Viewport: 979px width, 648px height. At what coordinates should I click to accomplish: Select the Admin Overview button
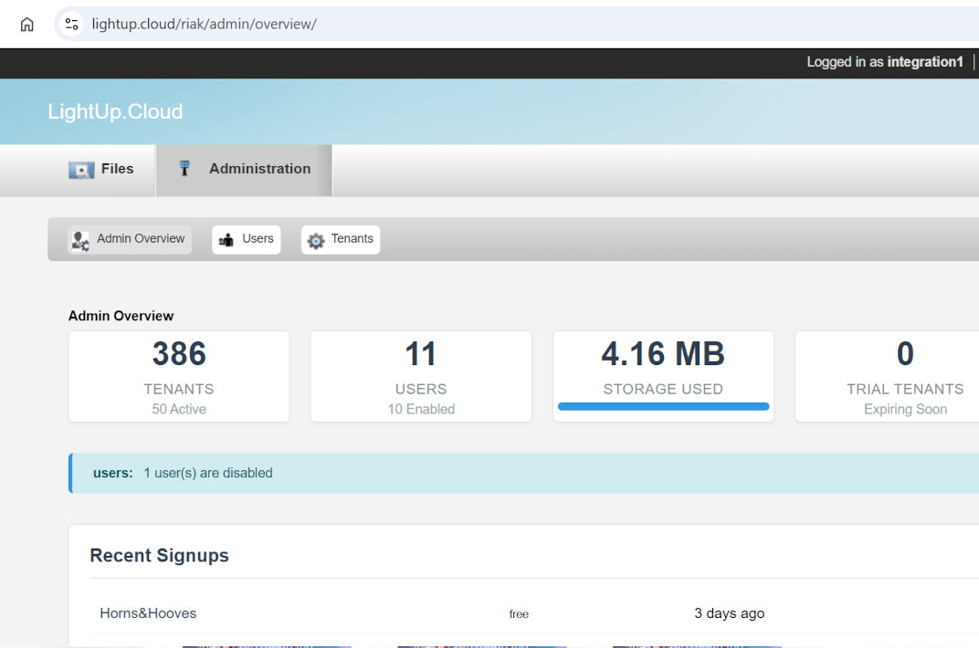(x=130, y=239)
